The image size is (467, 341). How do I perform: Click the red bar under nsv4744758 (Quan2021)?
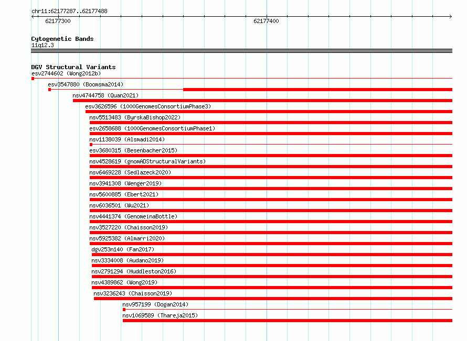263,101
